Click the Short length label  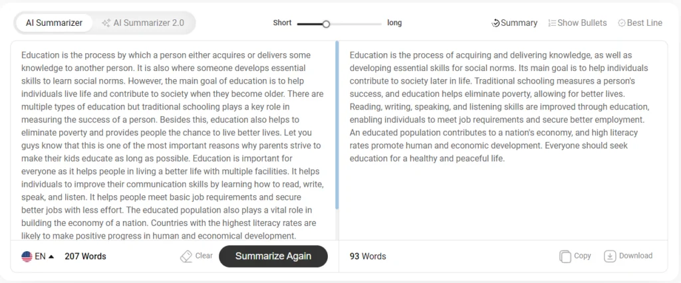pyautogui.click(x=282, y=23)
